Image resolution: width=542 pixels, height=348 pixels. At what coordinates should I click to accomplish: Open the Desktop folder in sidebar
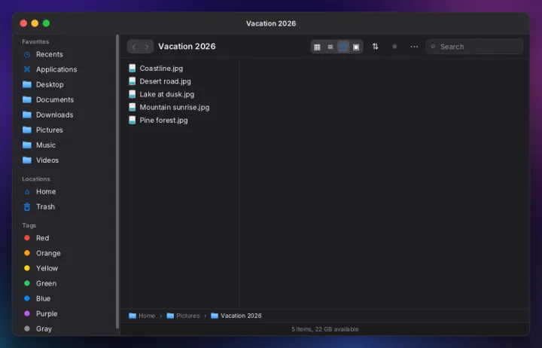pyautogui.click(x=68, y=85)
